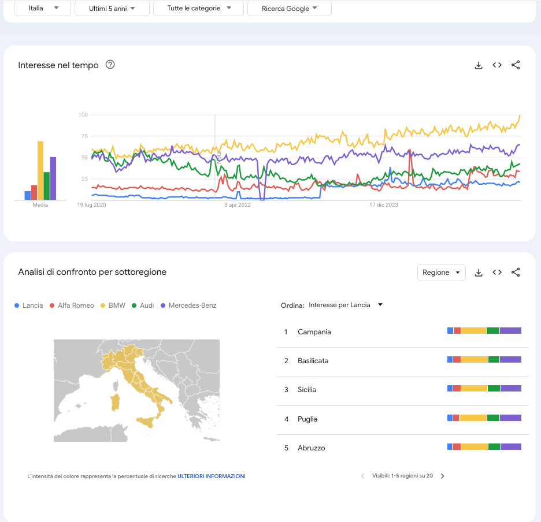Click the Campania stacked breakdown bar
541x522 pixels.
pyautogui.click(x=484, y=331)
